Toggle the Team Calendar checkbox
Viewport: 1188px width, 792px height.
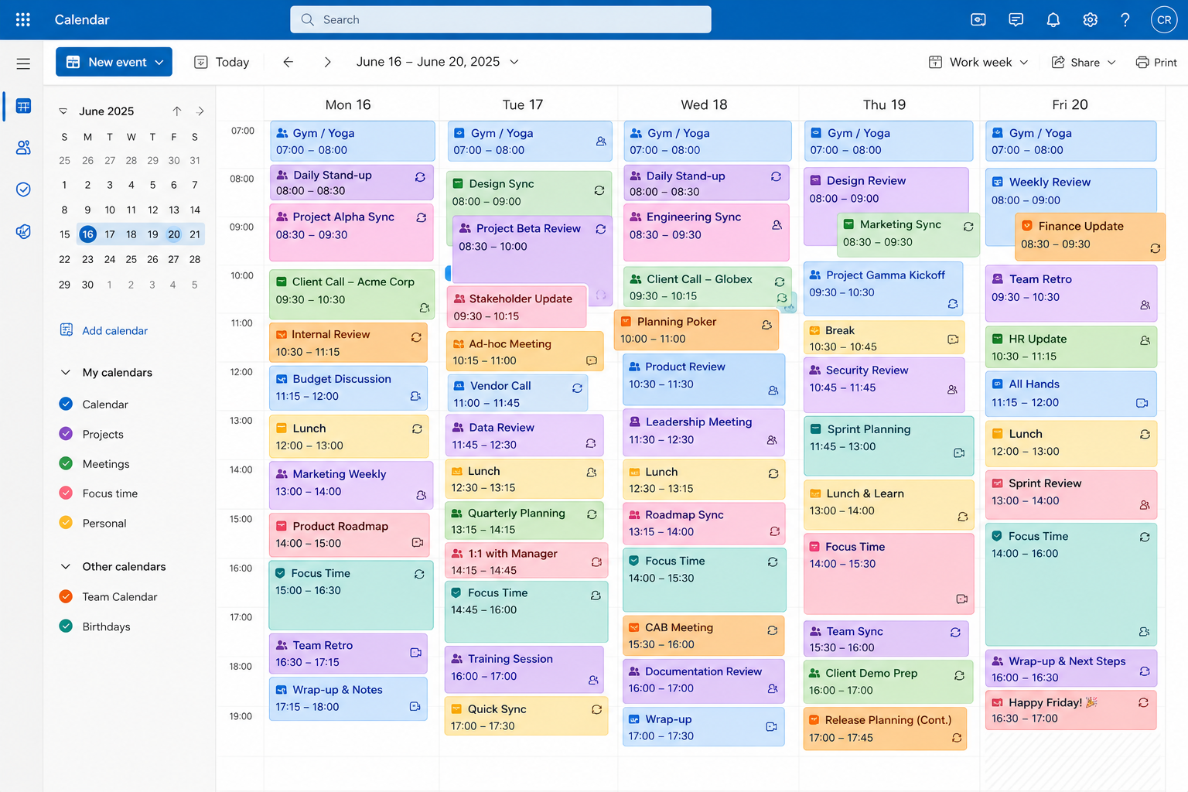pos(66,596)
